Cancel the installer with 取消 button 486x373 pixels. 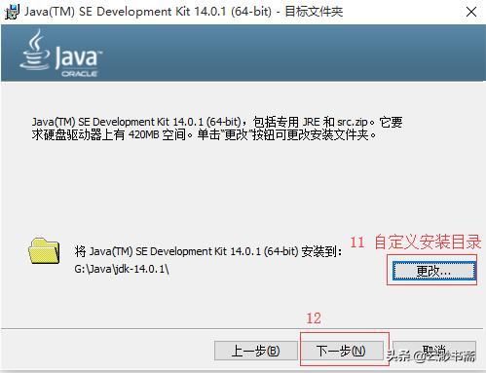click(434, 351)
